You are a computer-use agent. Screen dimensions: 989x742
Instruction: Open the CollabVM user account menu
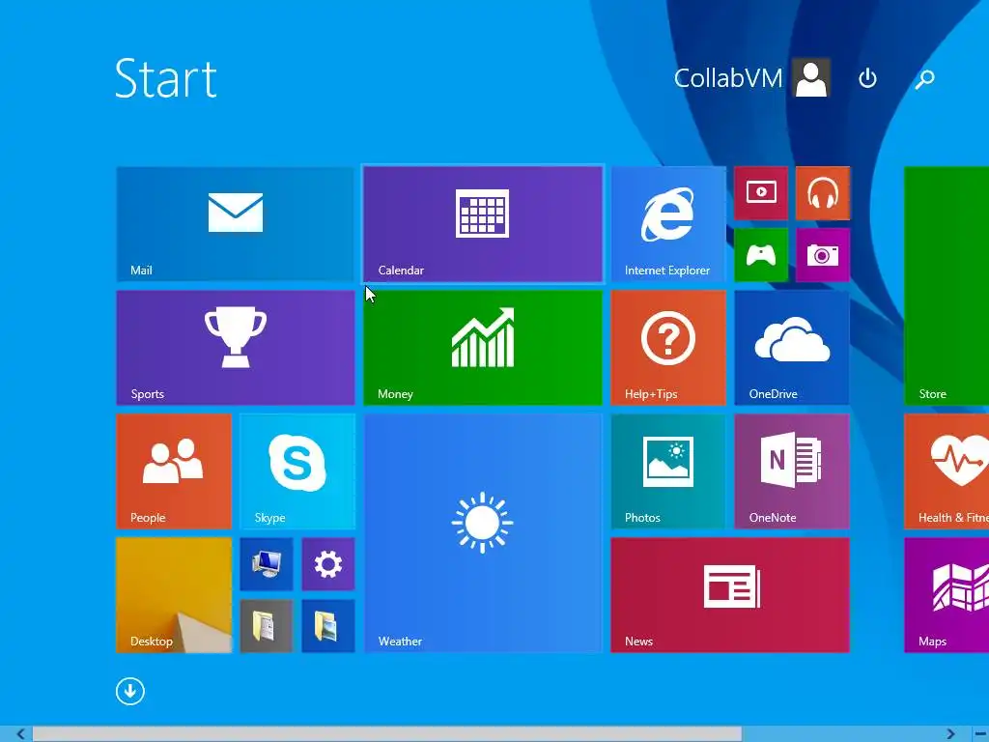[x=751, y=78]
